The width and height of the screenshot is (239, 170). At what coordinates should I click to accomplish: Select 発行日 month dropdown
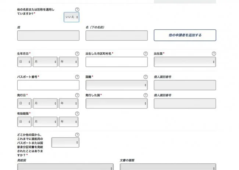coord(45,103)
